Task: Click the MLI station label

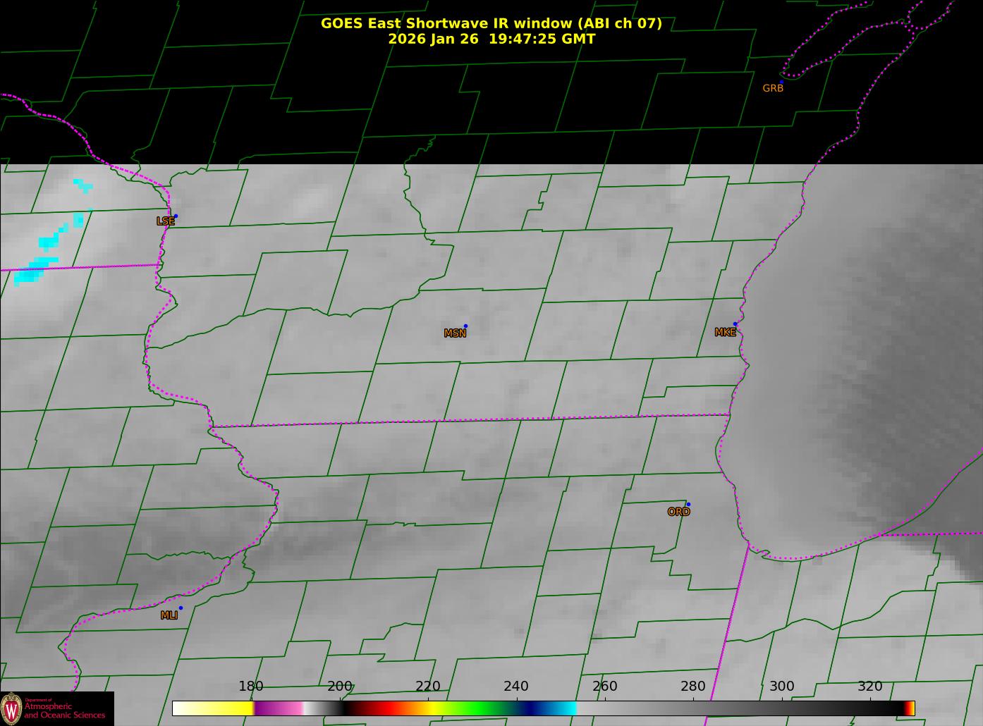Action: click(169, 615)
